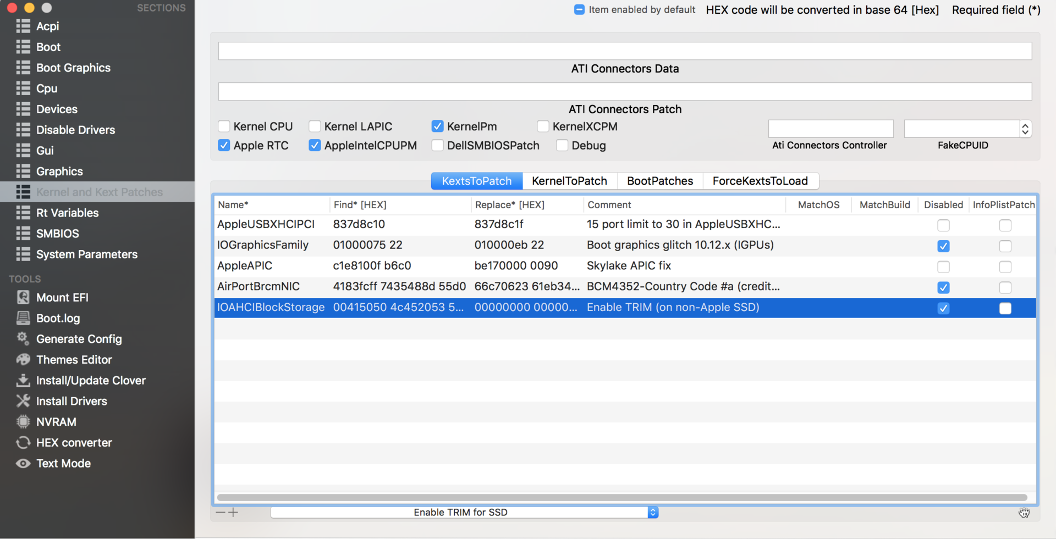Open the Enable TRIM for SSD dropdown
This screenshot has width=1056, height=539.
tap(652, 512)
